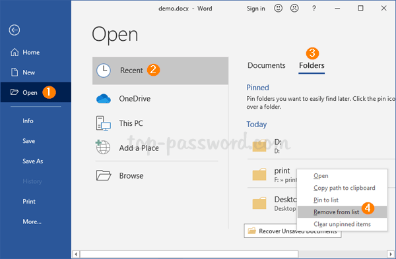
Task: Open the D: recent folder entry
Action: (321, 146)
